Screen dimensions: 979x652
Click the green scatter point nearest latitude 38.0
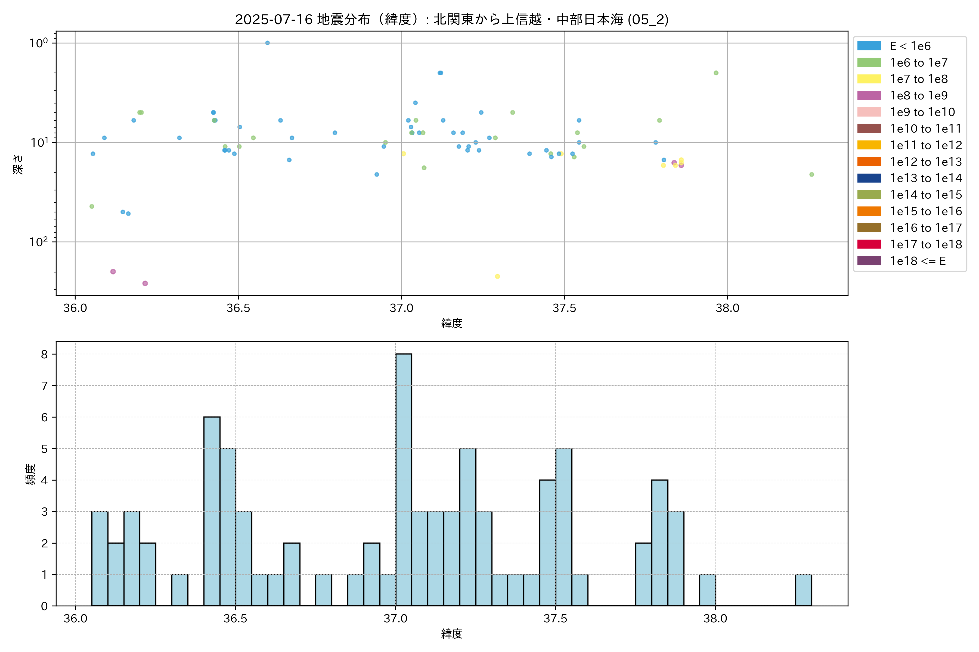(x=716, y=73)
